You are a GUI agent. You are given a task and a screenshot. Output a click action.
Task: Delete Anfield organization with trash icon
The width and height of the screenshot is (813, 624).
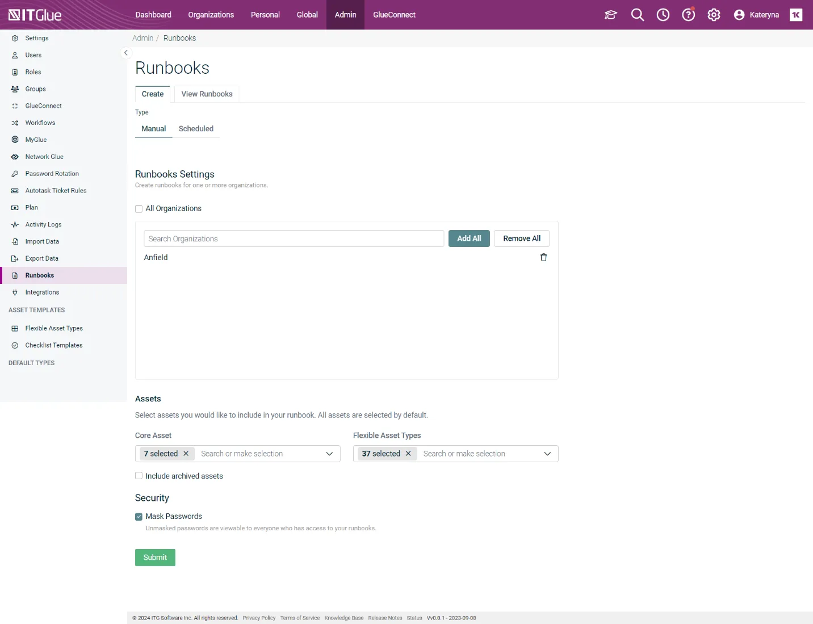pos(543,257)
